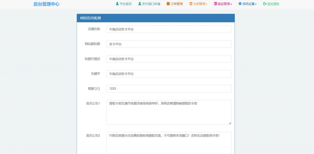Click the 退出登陆 logout link

pyautogui.click(x=271, y=4)
